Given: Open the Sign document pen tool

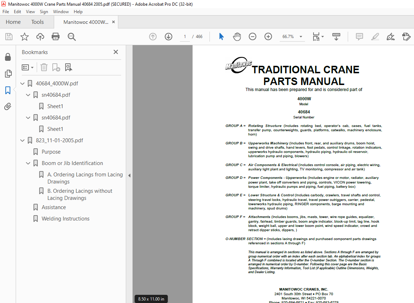Looking at the screenshot, I should point(390,37).
